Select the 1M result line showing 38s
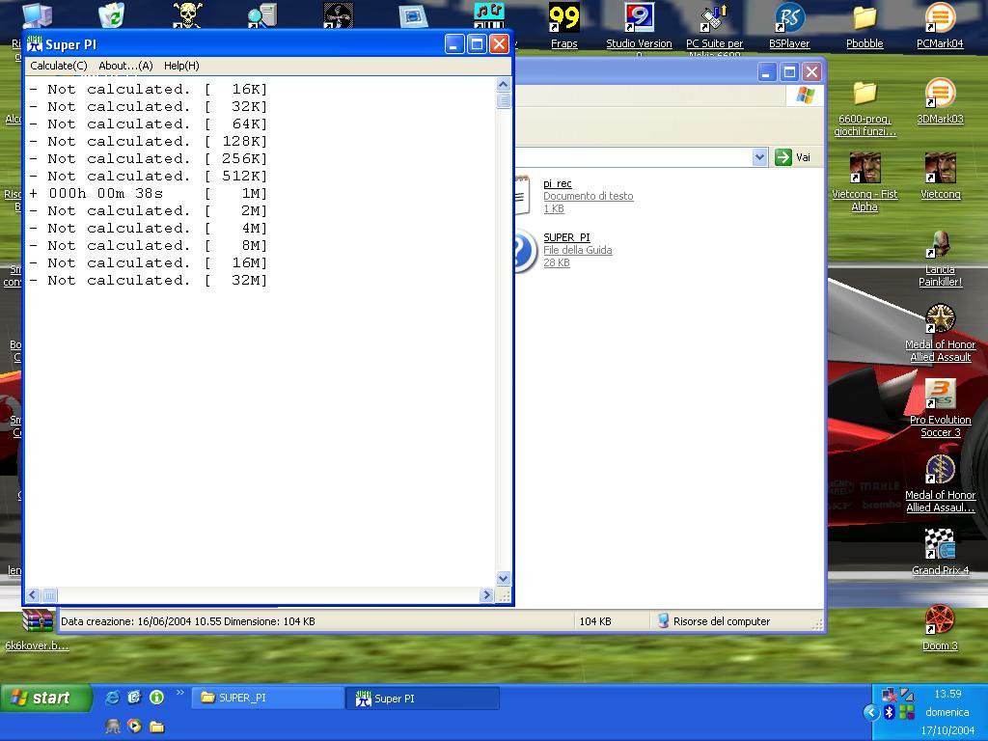Viewport: 988px width, 741px height. pyautogui.click(x=148, y=193)
